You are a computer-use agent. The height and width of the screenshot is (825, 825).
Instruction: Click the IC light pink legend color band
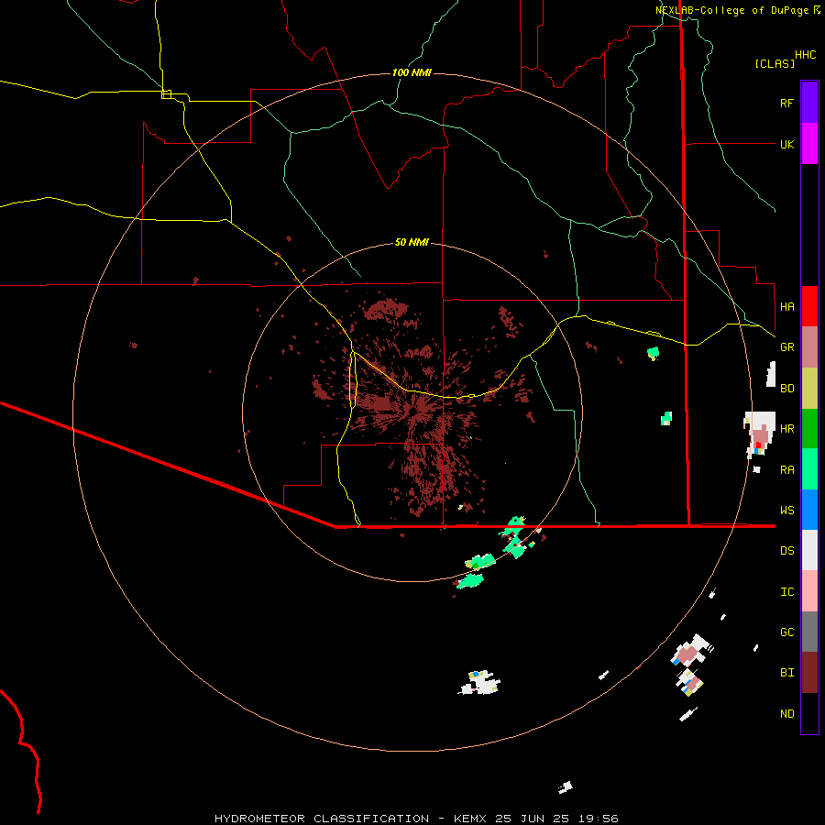[x=809, y=591]
